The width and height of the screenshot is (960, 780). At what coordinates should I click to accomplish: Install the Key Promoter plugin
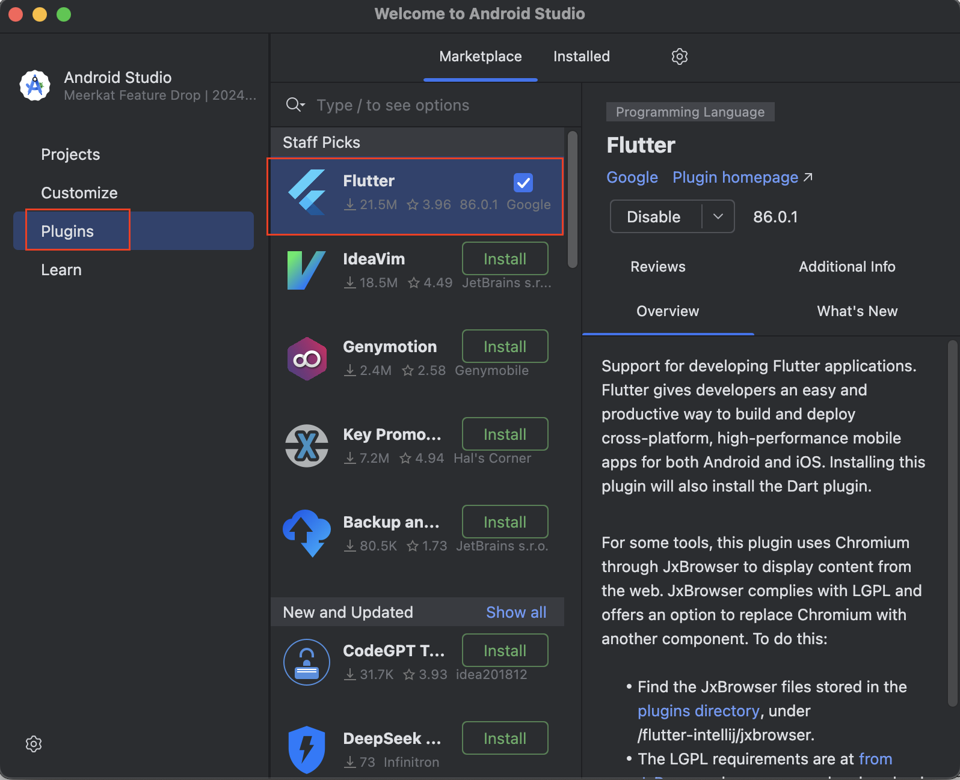pyautogui.click(x=505, y=434)
